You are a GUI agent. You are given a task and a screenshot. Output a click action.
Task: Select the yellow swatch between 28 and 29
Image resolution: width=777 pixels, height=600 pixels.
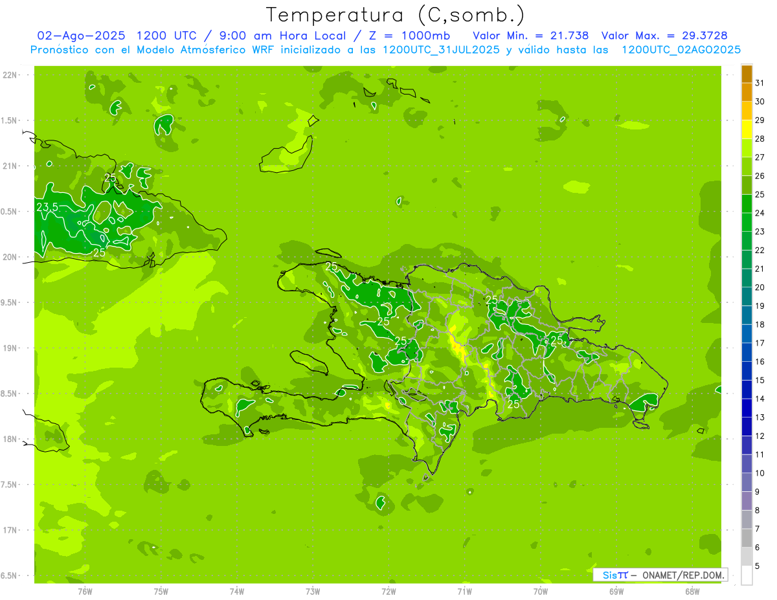pos(747,129)
